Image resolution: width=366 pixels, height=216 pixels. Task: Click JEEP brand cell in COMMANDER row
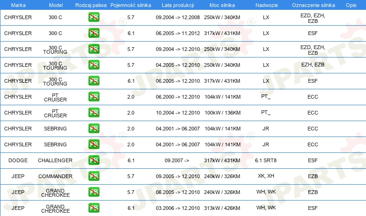[18, 176]
